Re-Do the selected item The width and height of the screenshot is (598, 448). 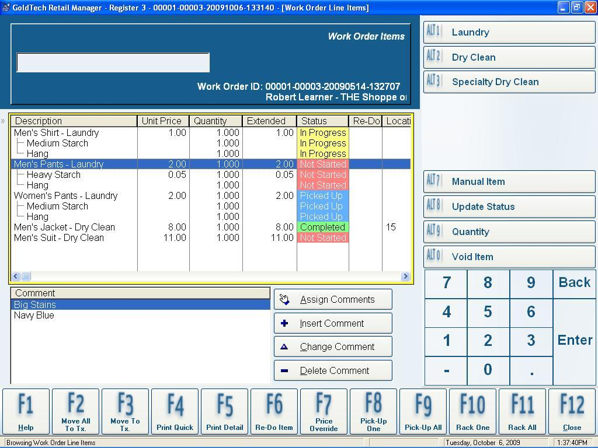(x=274, y=411)
